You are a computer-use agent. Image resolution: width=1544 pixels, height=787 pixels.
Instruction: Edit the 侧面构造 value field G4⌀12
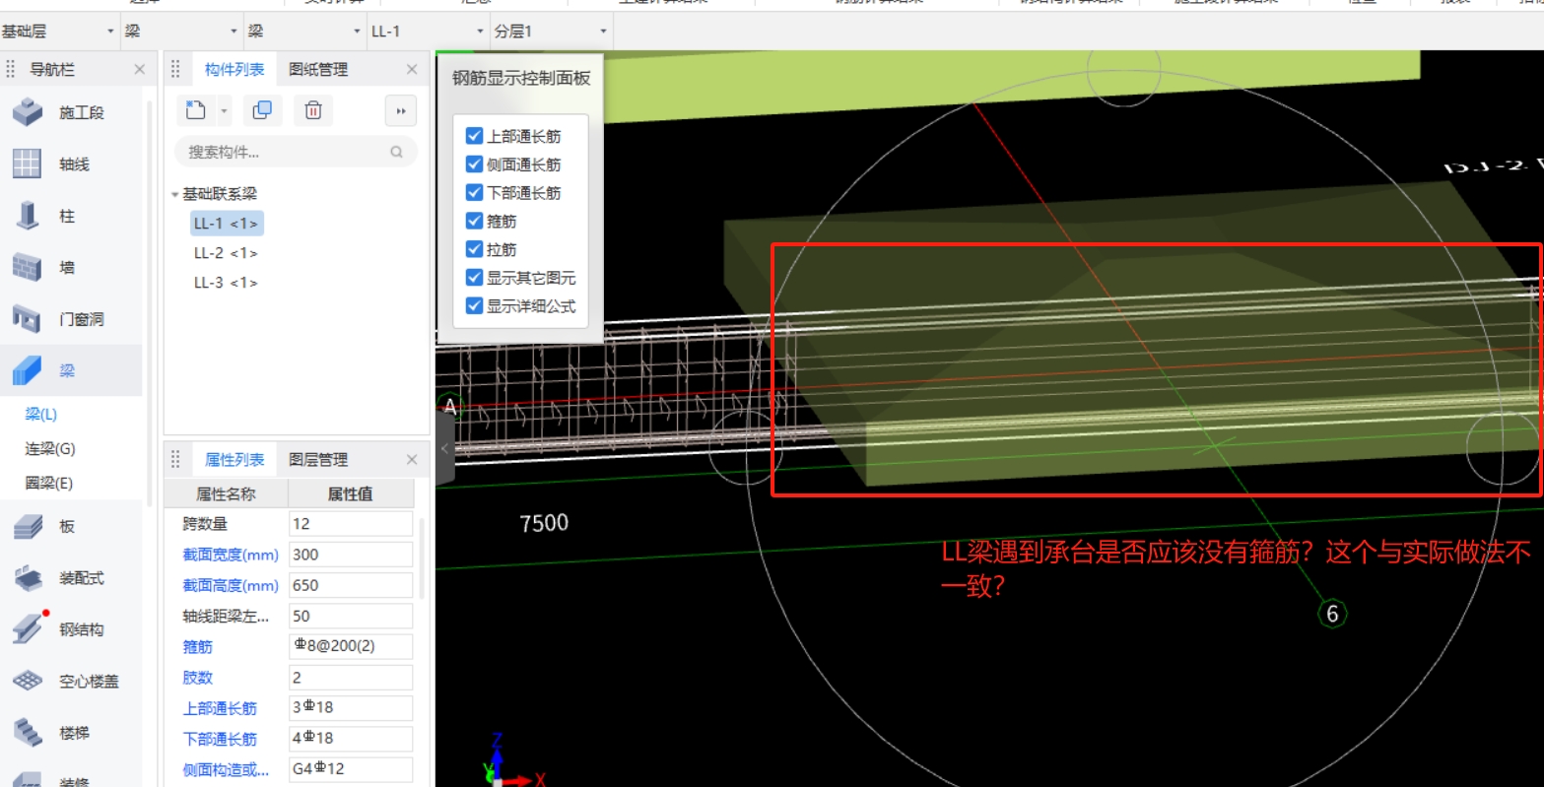351,768
